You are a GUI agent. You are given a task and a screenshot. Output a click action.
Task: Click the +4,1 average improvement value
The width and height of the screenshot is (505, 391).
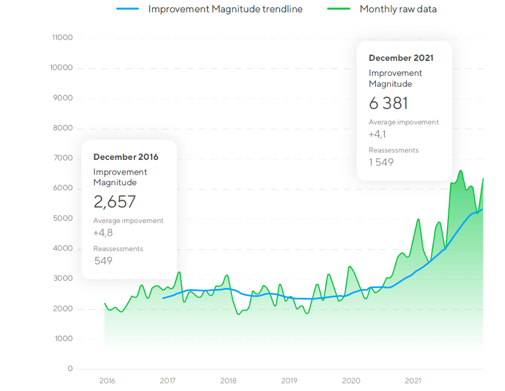point(377,134)
